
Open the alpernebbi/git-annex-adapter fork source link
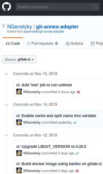pyautogui.click(x=44, y=32)
